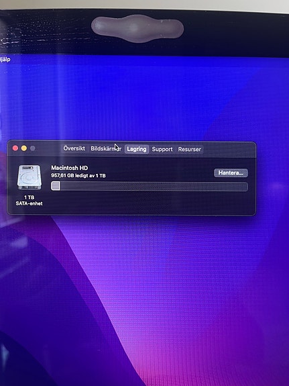Click the Macintosh HD volume name

tap(69, 168)
